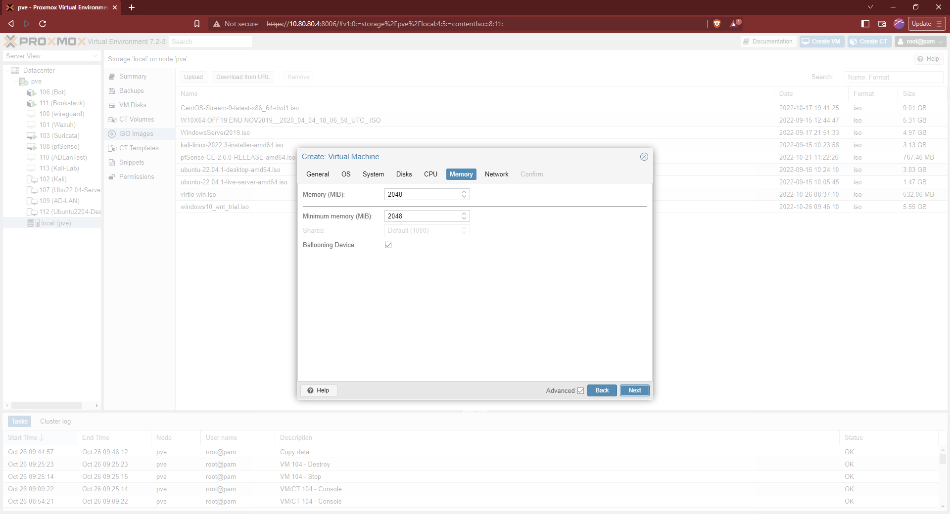The image size is (950, 514).
Task: Open the root@pam user menu
Action: point(919,41)
